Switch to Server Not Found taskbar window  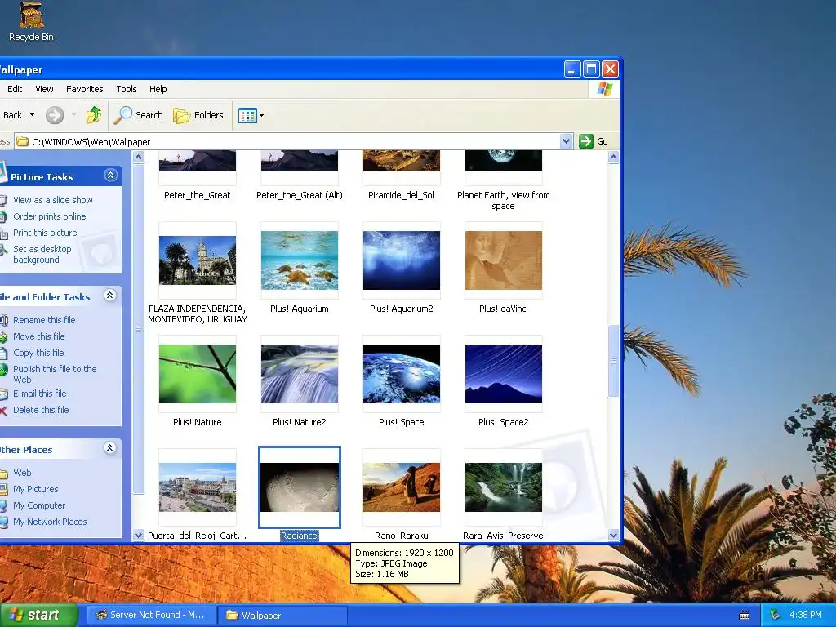[151, 616]
